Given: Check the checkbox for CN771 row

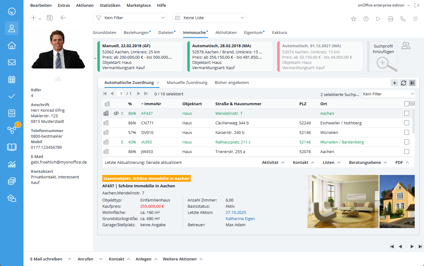Looking at the screenshot, I should pos(407,123).
